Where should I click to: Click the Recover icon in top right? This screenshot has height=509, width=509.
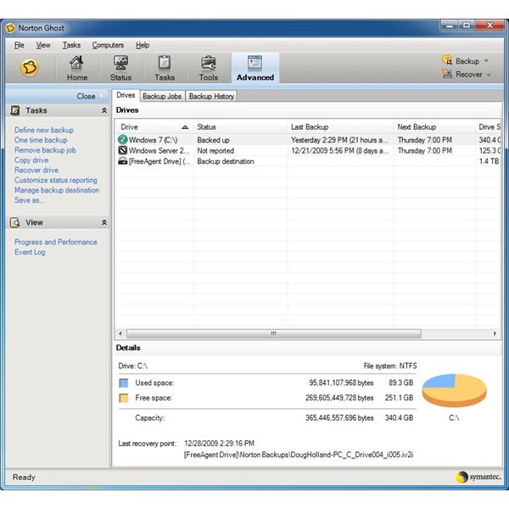click(x=447, y=74)
